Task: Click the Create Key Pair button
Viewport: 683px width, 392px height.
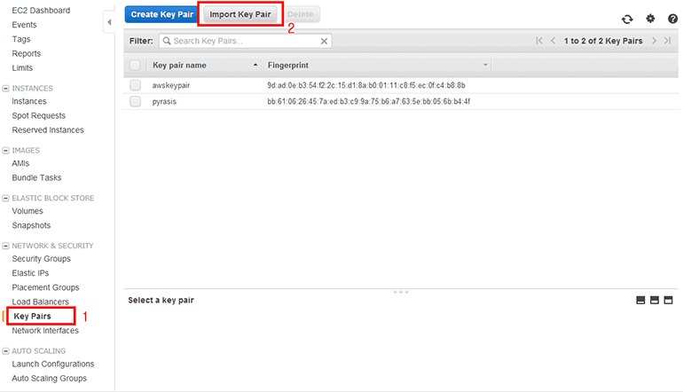Action: [161, 14]
